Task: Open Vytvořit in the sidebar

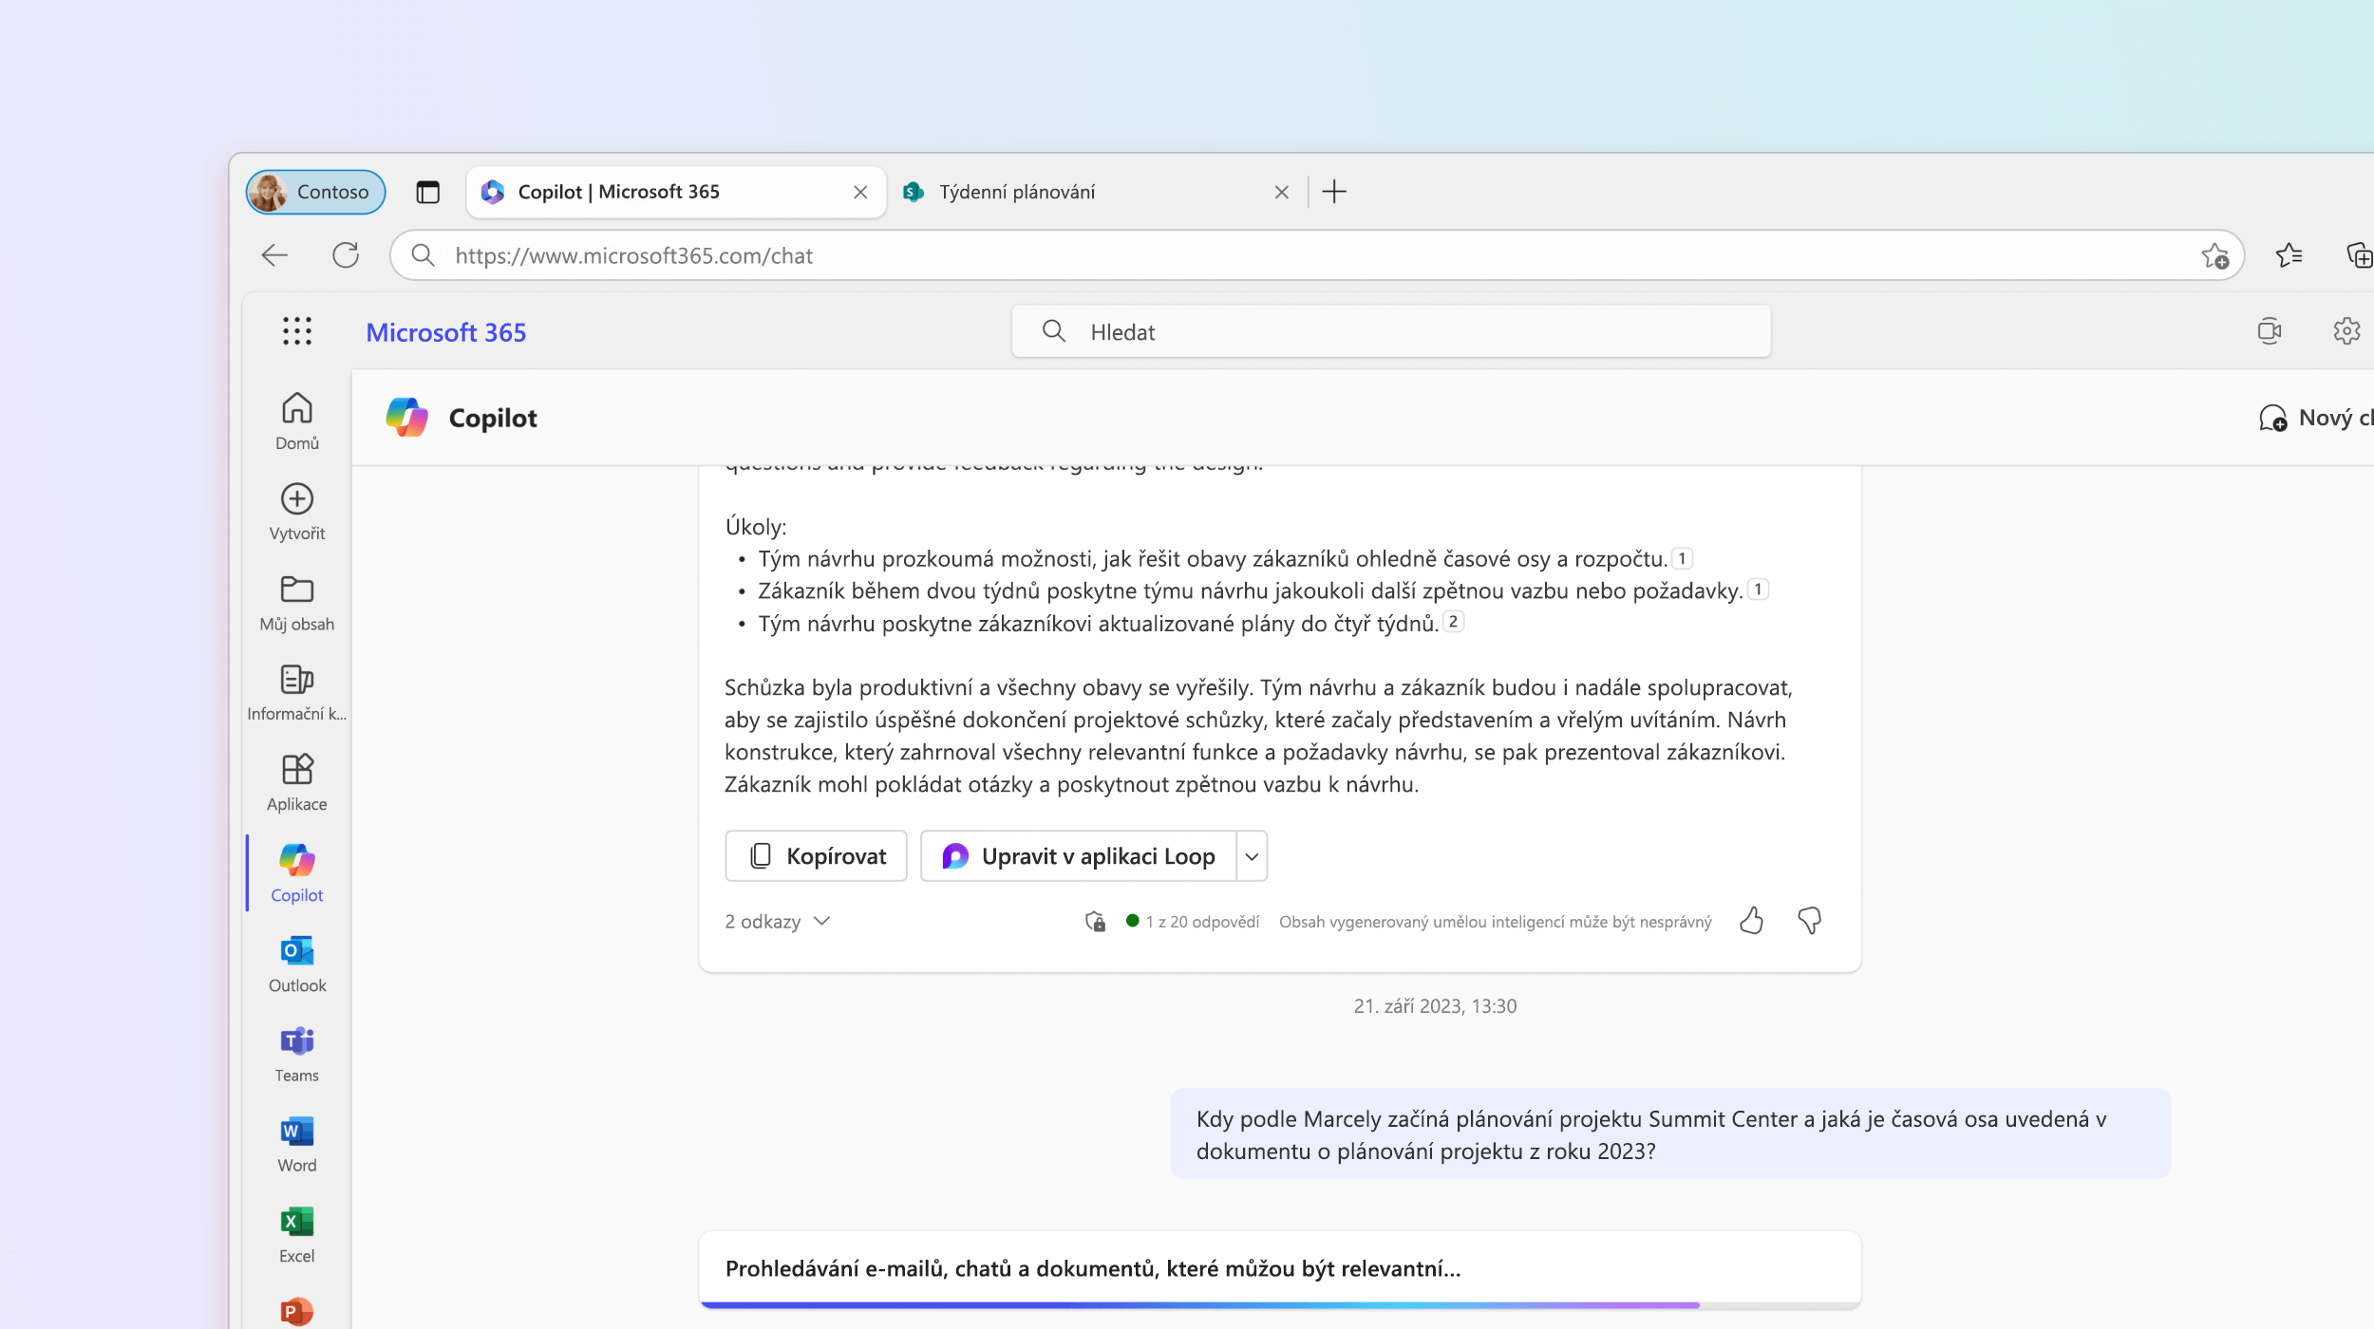Action: point(296,512)
